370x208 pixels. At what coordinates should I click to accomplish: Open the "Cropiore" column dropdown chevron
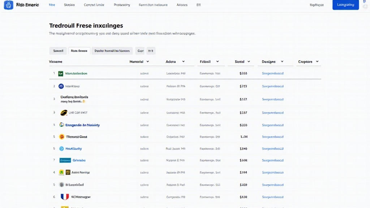point(317,62)
